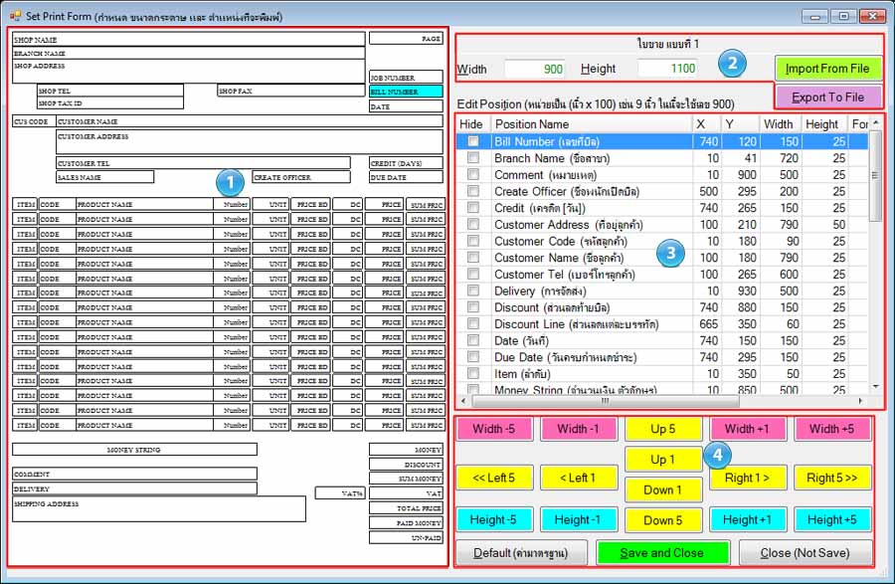Click the Width +5 button

(832, 429)
